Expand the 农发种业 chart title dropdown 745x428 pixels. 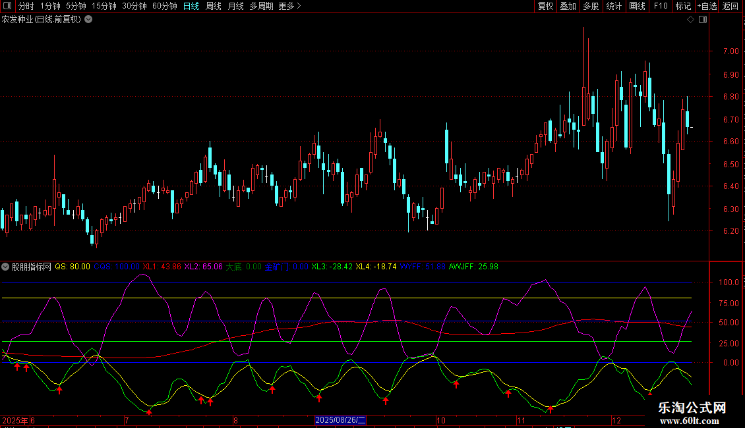click(89, 20)
